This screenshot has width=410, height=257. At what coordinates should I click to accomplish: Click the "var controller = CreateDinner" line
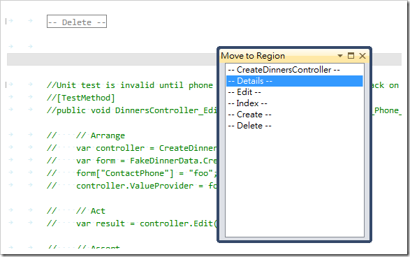132,148
